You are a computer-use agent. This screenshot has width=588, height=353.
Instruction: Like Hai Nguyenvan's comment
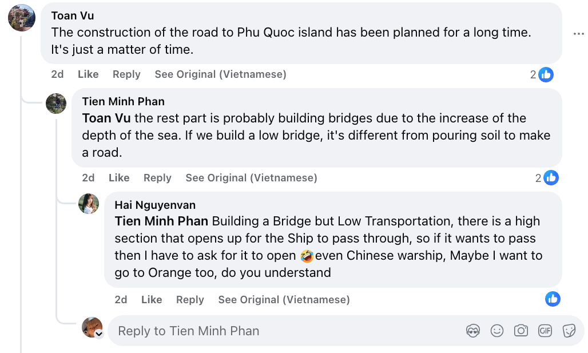(152, 300)
